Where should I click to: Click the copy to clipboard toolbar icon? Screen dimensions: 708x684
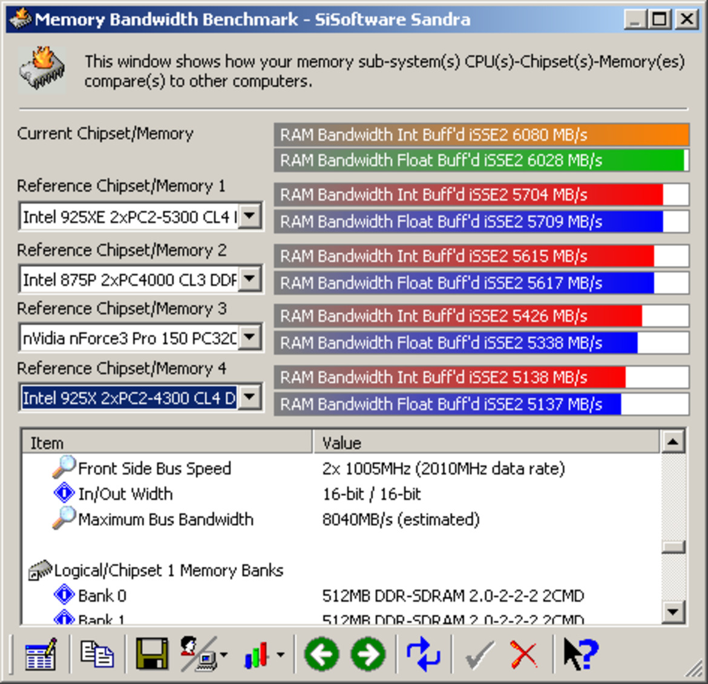coord(97,654)
